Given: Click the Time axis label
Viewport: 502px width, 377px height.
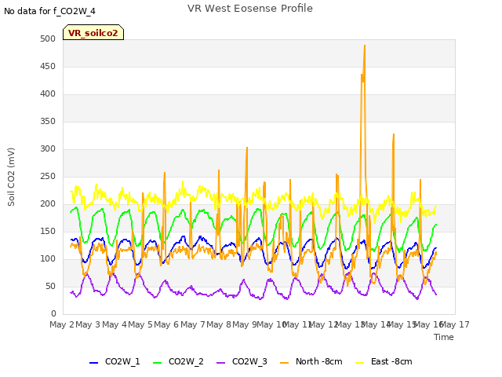Looking at the screenshot, I should [x=444, y=337].
